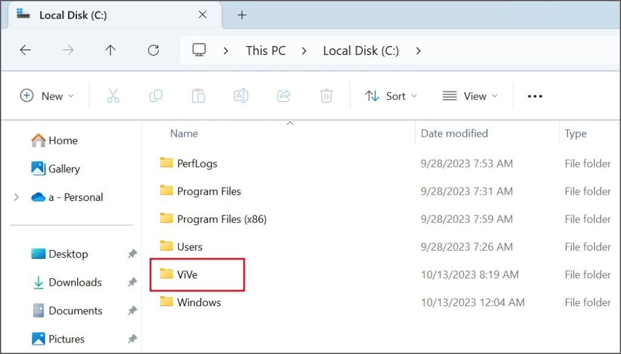This screenshot has width=621, height=354.
Task: Click the Copy icon in toolbar
Action: tap(156, 96)
